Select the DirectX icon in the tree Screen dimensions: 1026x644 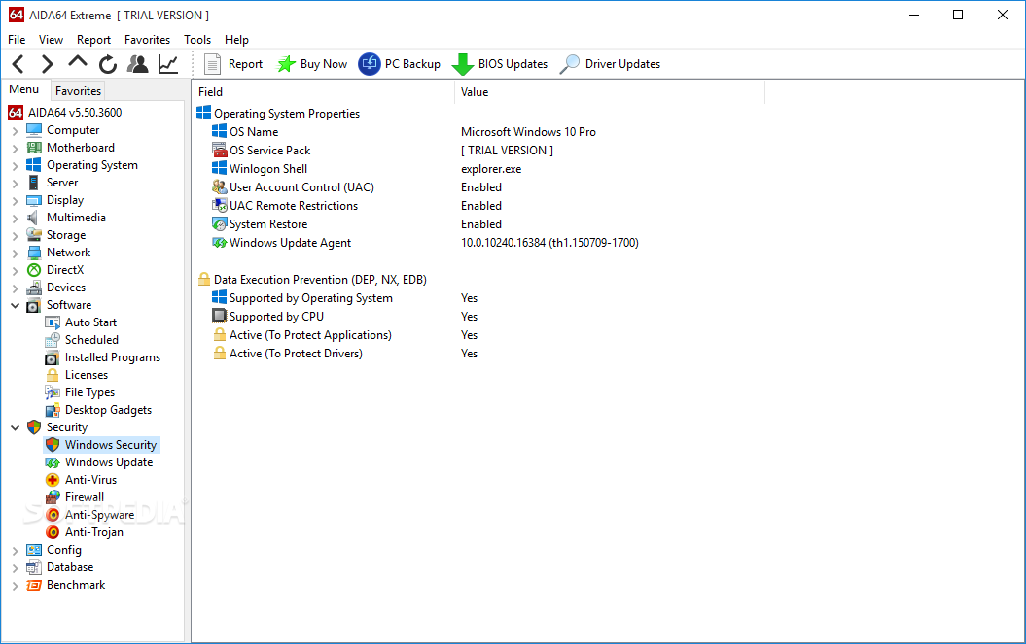click(x=33, y=270)
